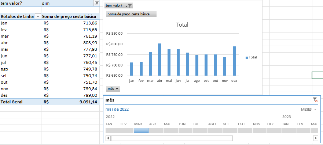
Task: Click the 'tem valor?' chart filter button
Action: 119,5
